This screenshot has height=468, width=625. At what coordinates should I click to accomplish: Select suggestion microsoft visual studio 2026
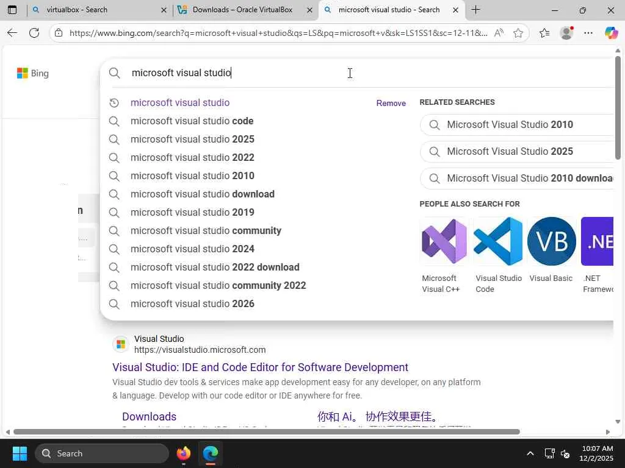point(192,304)
